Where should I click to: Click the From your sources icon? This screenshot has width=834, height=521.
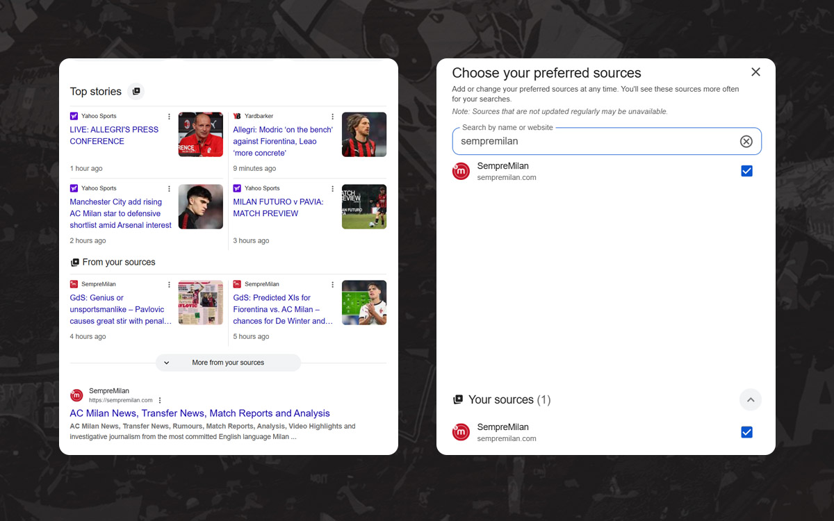(74, 262)
